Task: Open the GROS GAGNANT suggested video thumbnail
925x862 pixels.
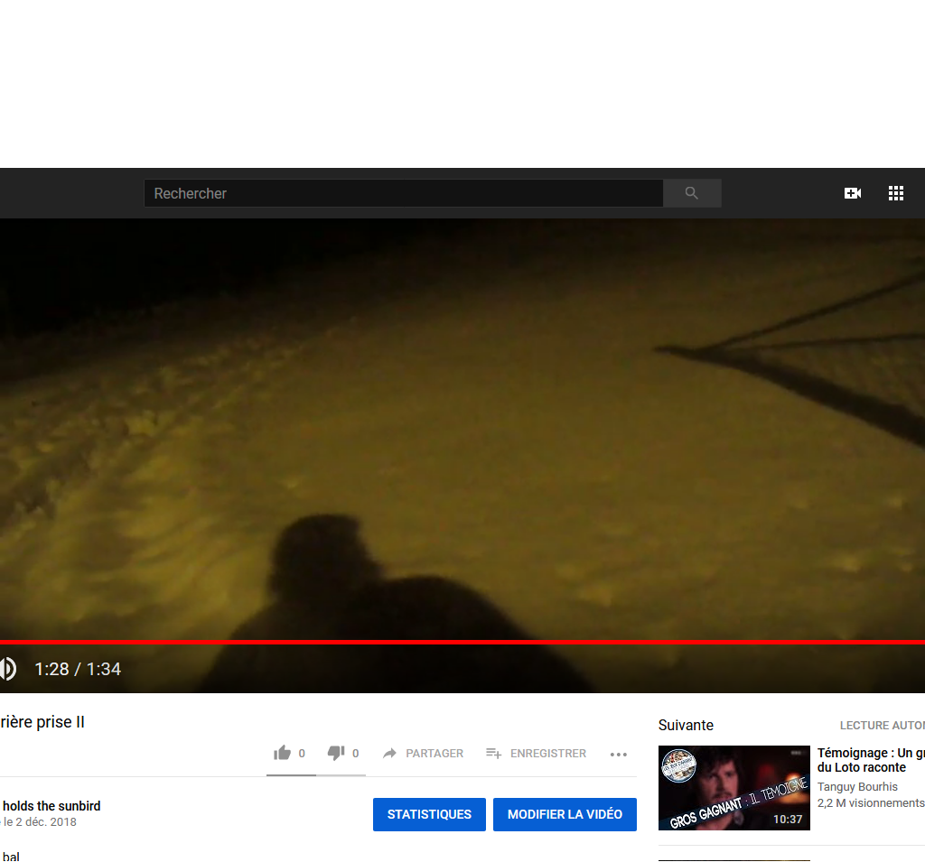Action: pyautogui.click(x=733, y=788)
